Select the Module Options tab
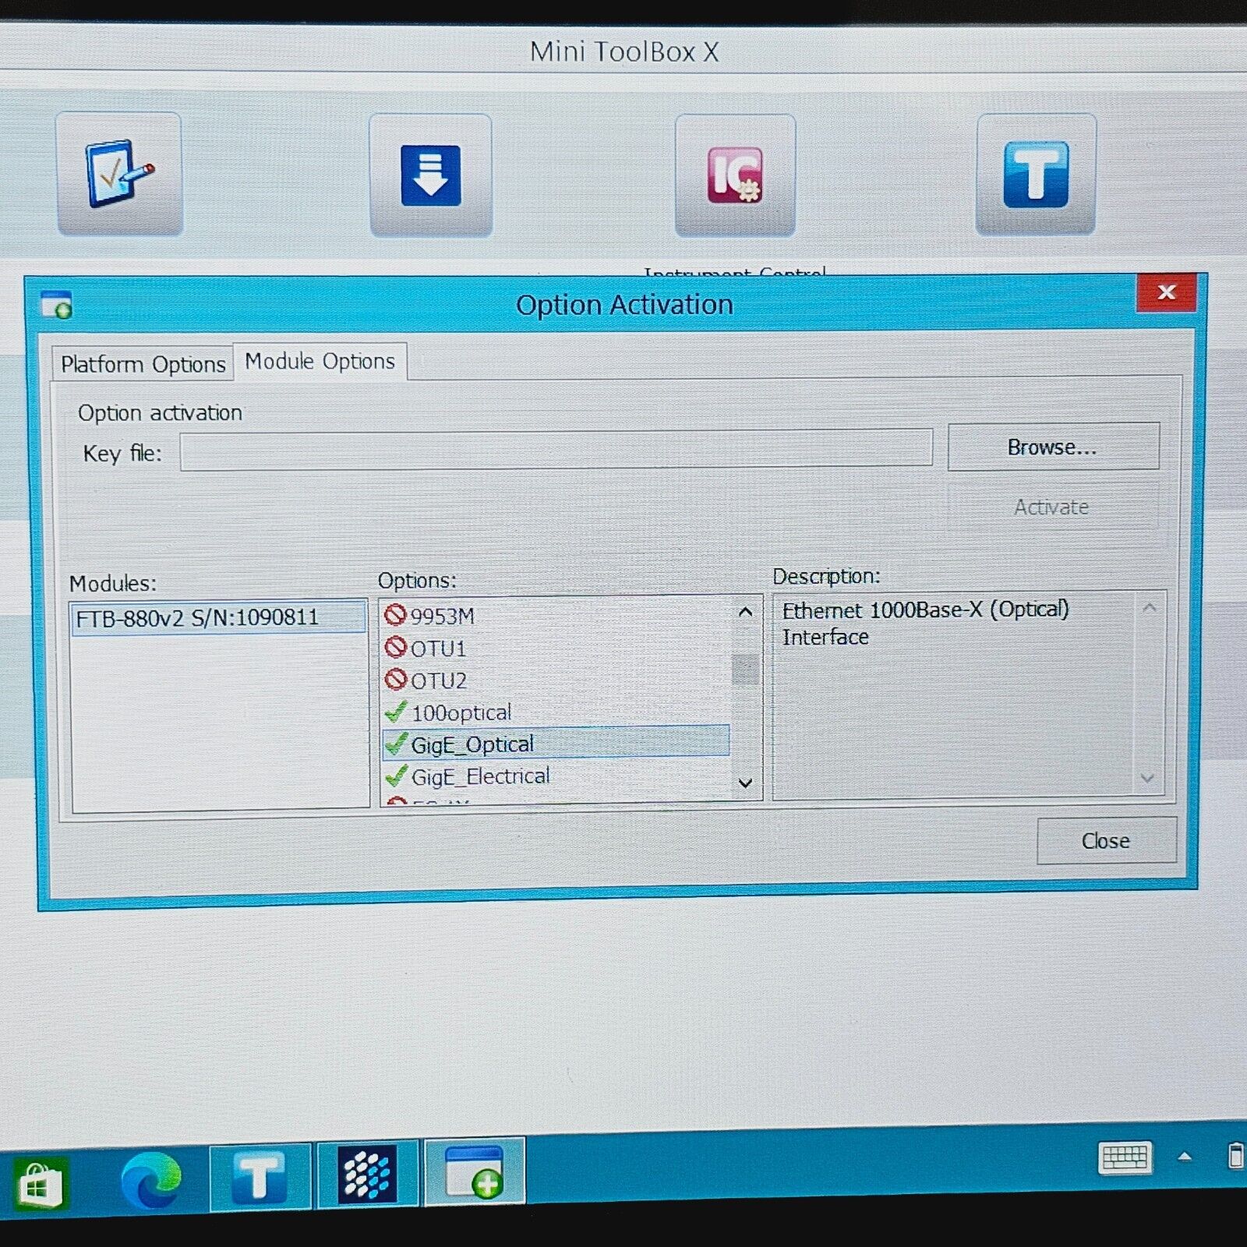The height and width of the screenshot is (1247, 1247). (x=320, y=362)
